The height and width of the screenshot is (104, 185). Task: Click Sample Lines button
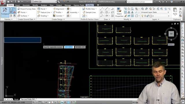[89, 12]
